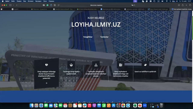Click the Wi-Fi icon in menu bar
193x109 pixels.
click(x=167, y=1)
